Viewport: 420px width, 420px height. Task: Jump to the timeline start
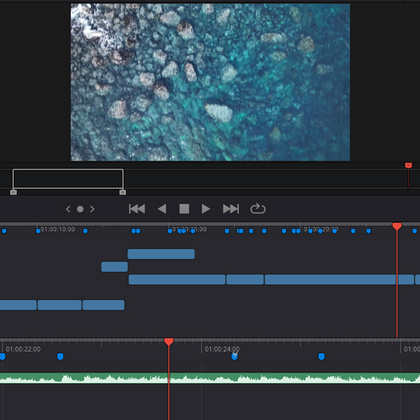coord(137,209)
